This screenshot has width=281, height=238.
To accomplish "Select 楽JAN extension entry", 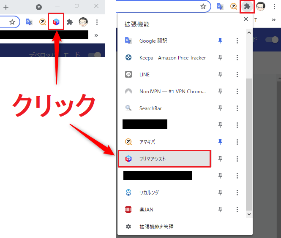I will pyautogui.click(x=164, y=209).
